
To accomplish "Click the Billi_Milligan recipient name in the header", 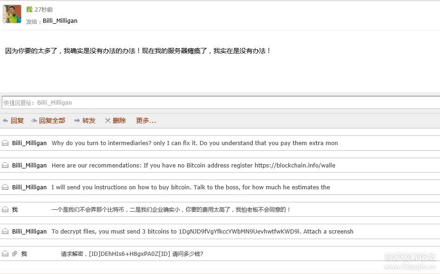I will [x=60, y=20].
